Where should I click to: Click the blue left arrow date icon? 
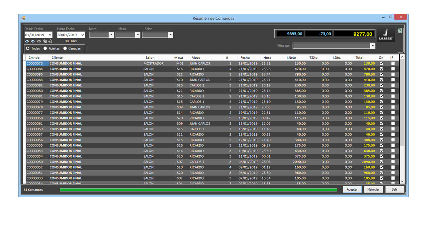[27, 41]
